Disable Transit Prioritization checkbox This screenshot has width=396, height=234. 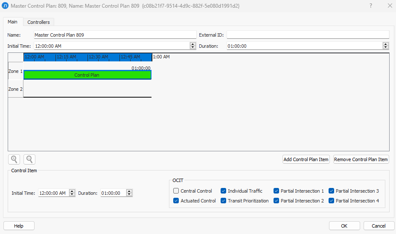click(x=223, y=201)
